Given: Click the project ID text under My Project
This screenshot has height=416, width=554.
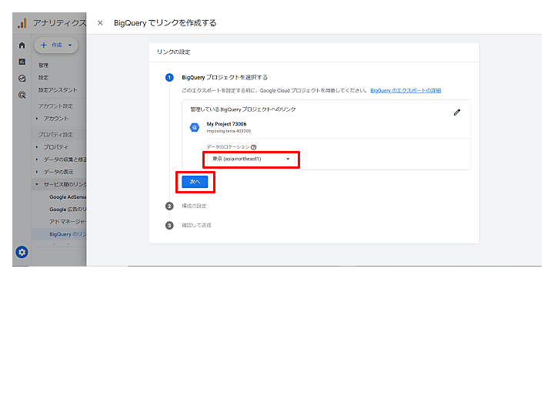Looking at the screenshot, I should coord(229,131).
